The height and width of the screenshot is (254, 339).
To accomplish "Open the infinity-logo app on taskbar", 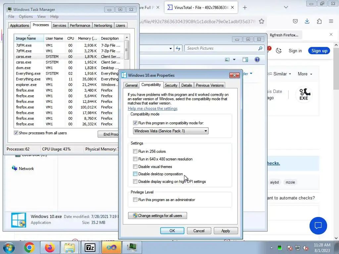I will pos(111,247).
